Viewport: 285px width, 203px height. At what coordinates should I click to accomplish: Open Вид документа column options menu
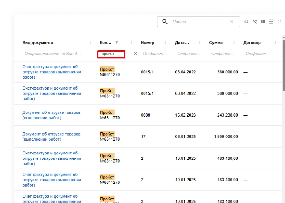tap(90, 43)
